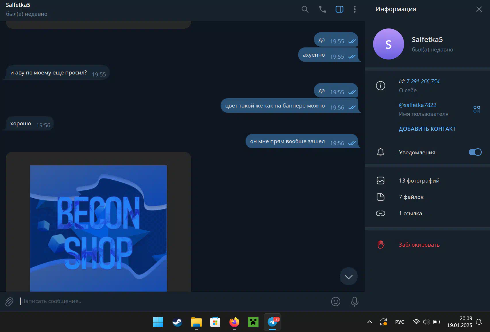Expand hidden system tray icons
This screenshot has width=490, height=332.
[370, 322]
